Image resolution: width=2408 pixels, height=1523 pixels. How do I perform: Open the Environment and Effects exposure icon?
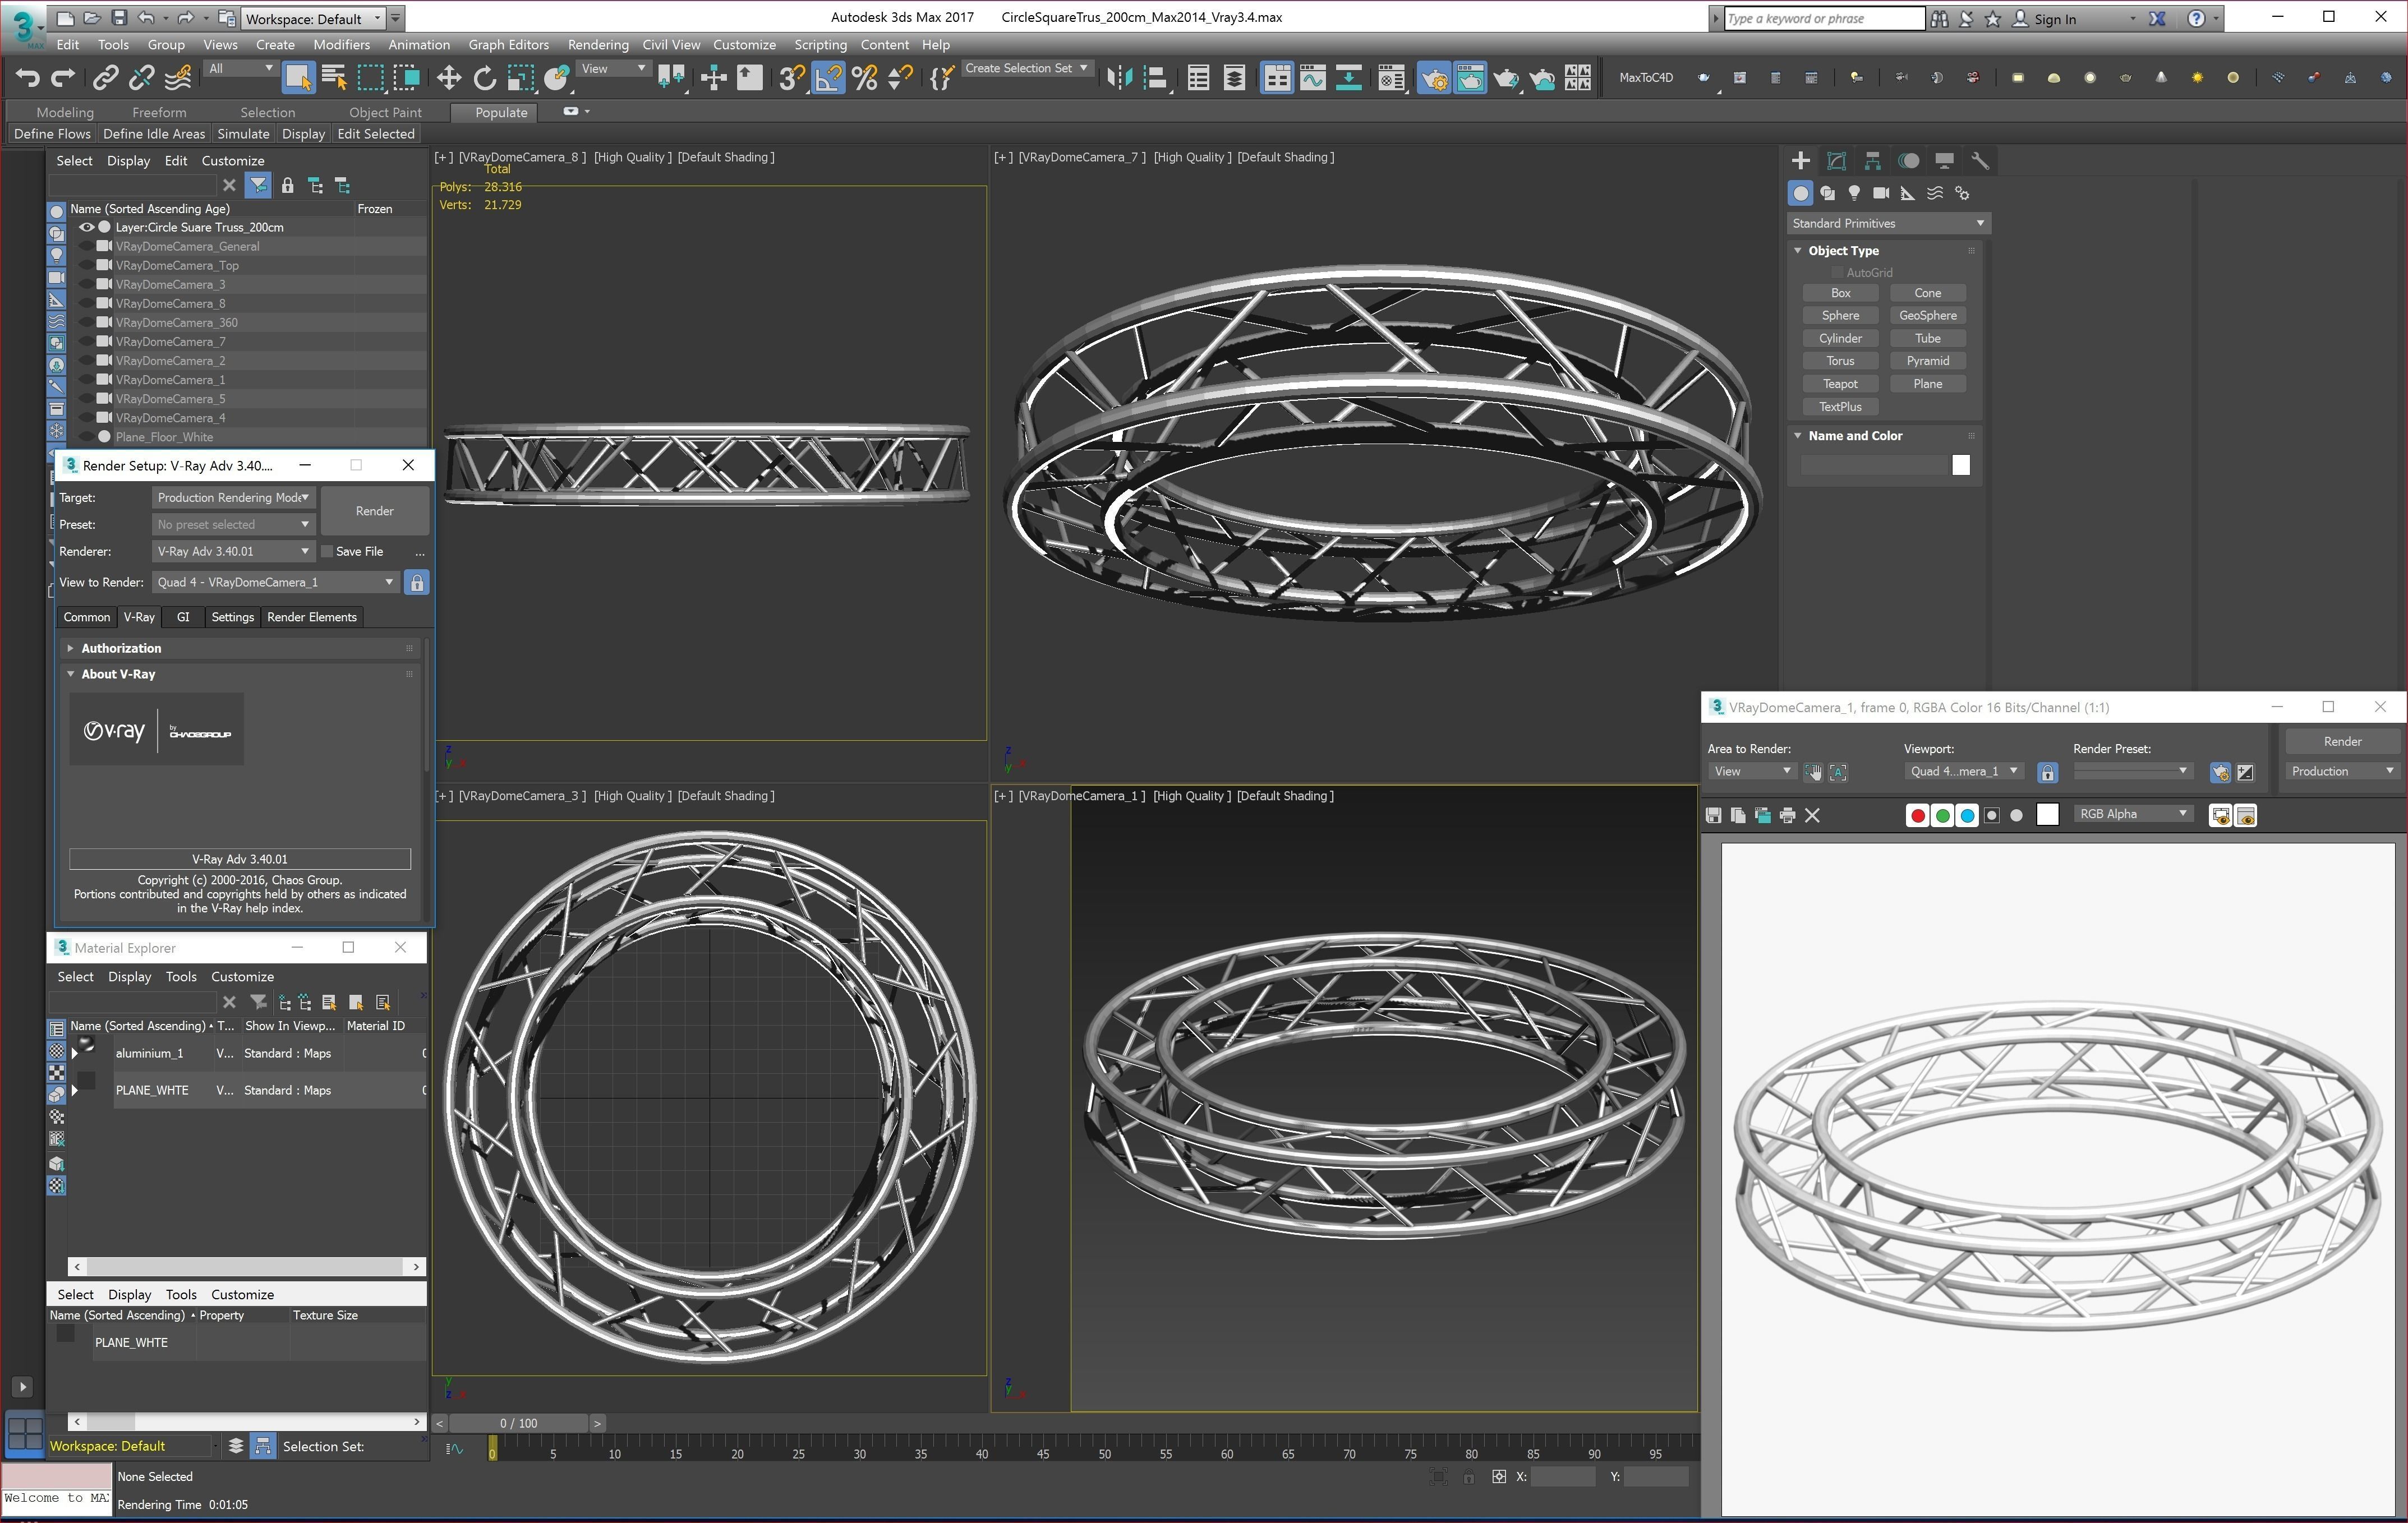(x=2245, y=772)
